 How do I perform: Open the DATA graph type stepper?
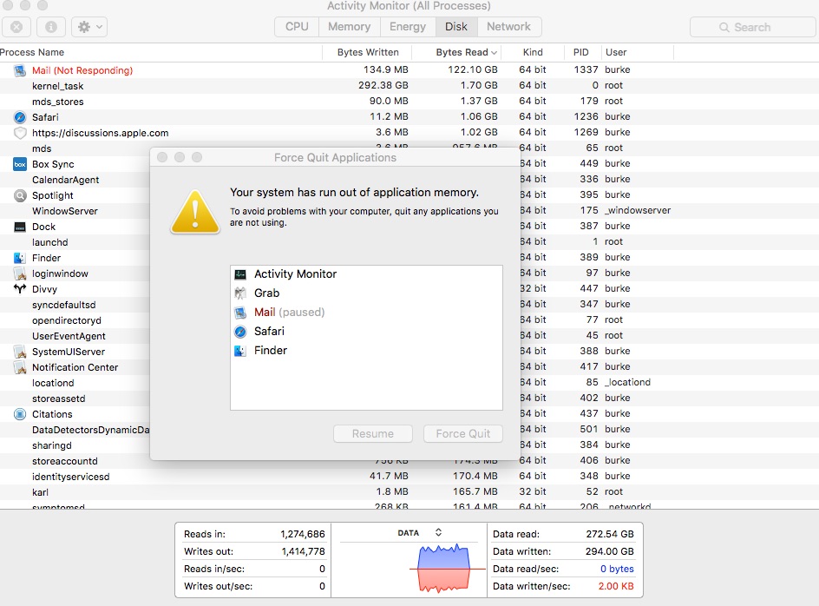(438, 532)
